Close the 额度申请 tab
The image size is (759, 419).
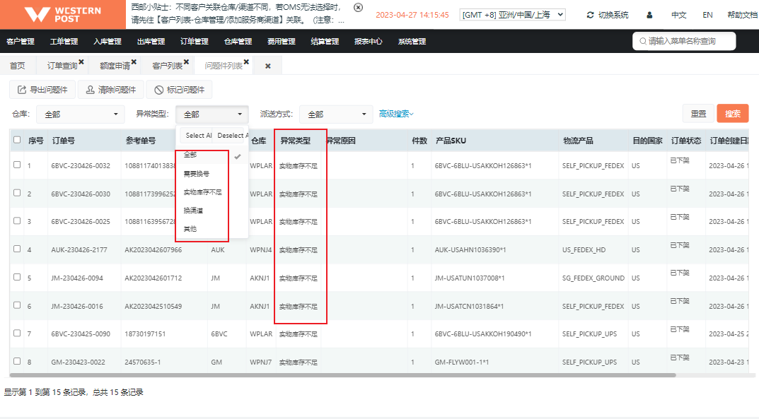[x=134, y=62]
